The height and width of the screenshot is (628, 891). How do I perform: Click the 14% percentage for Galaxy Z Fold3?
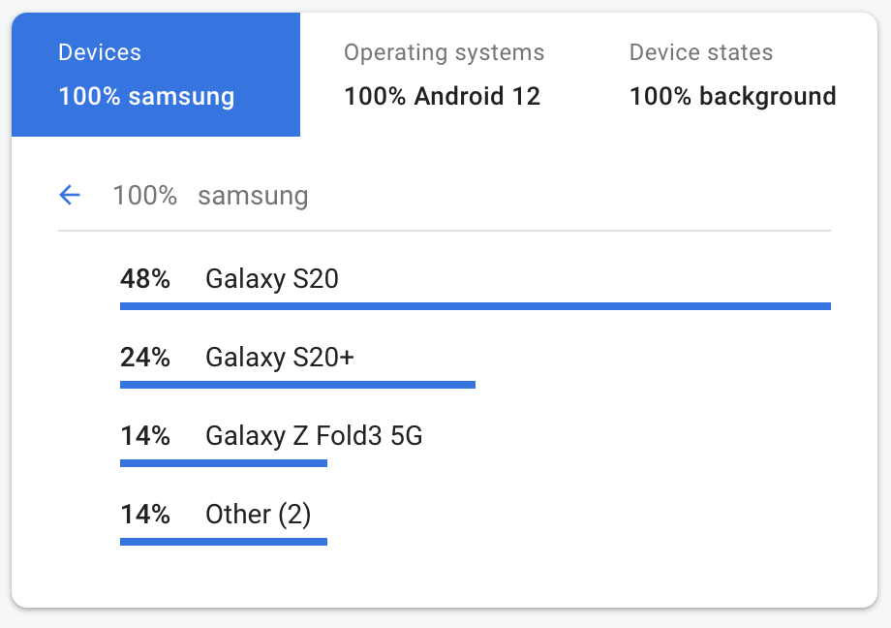click(x=145, y=436)
